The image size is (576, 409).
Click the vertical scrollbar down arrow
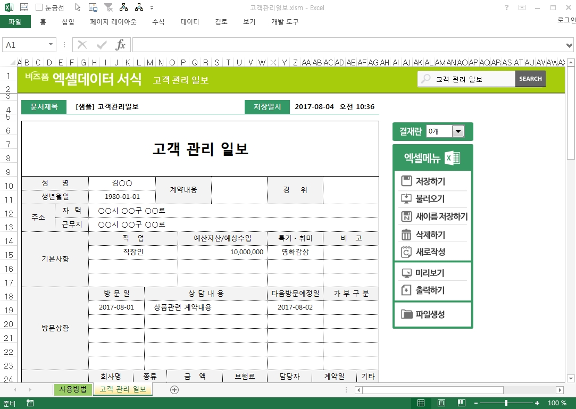(x=571, y=378)
